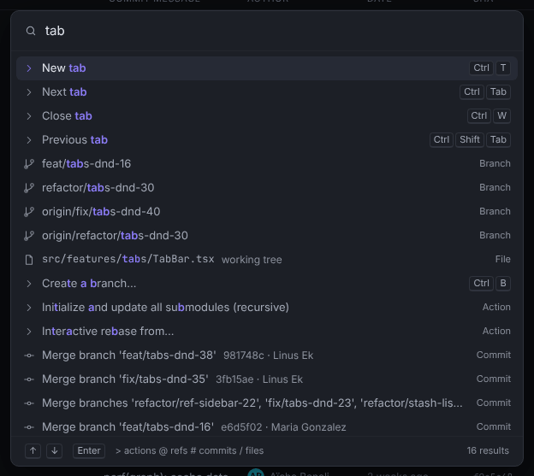The height and width of the screenshot is (476, 534).
Task: Click file icon for TabBar.tsx
Action: (29, 260)
